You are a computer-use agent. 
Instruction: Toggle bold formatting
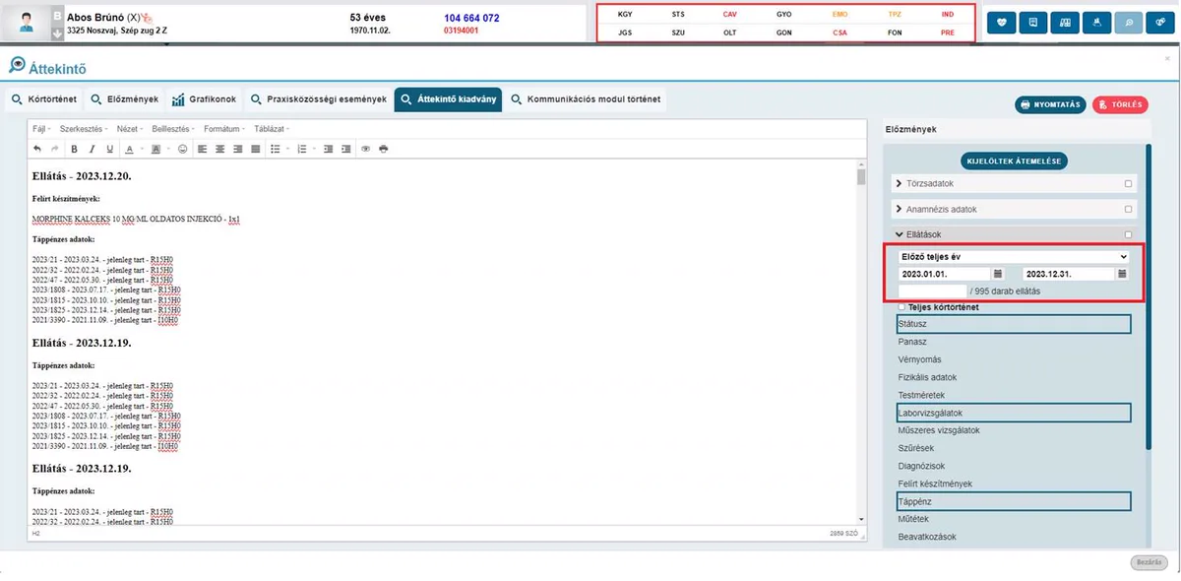point(74,149)
